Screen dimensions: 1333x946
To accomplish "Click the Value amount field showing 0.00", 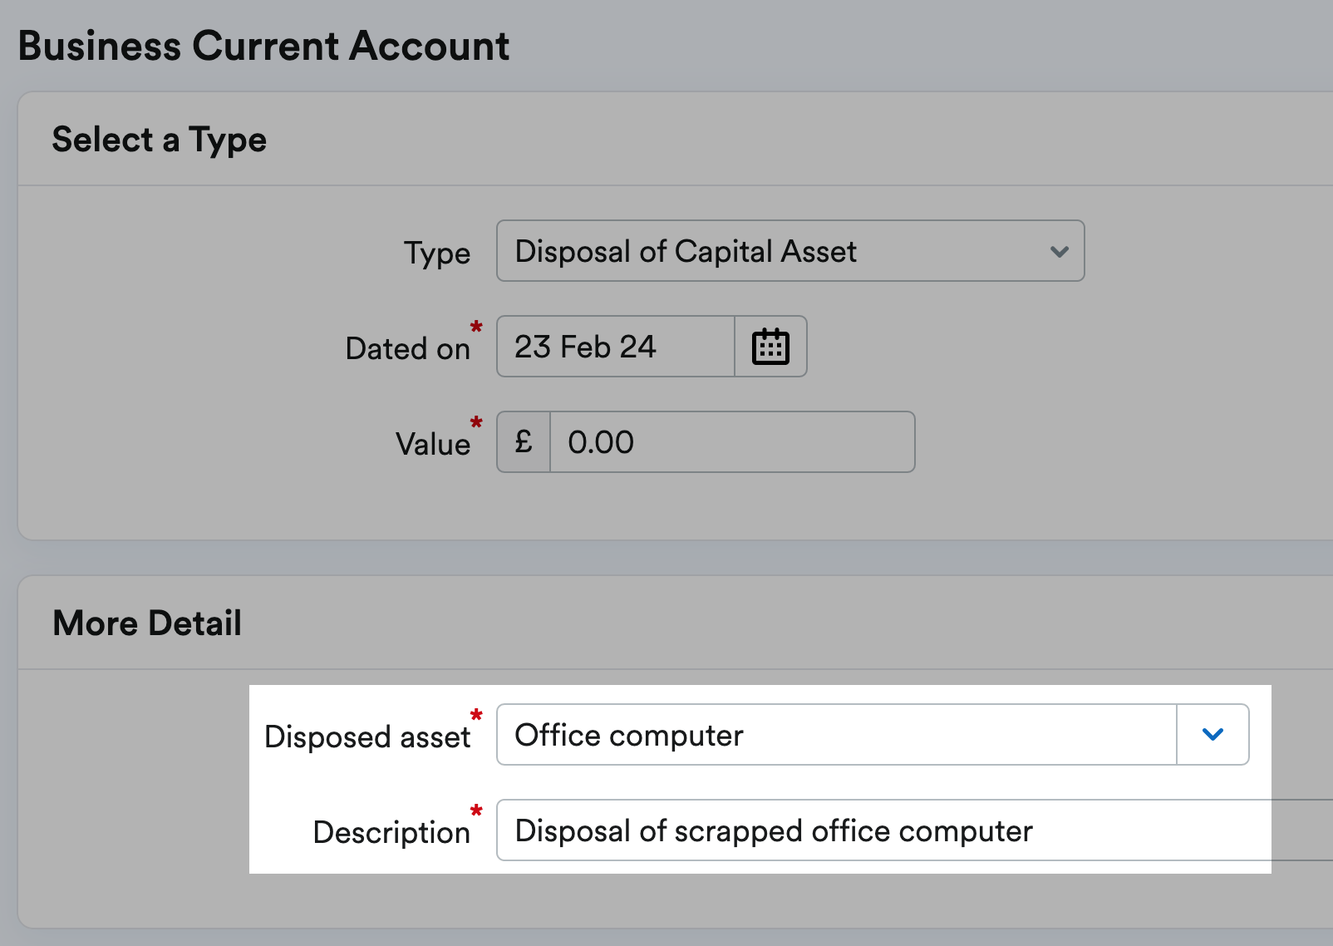I will pyautogui.click(x=731, y=442).
